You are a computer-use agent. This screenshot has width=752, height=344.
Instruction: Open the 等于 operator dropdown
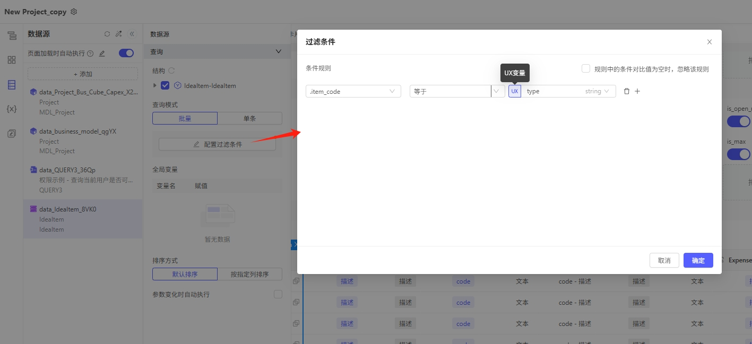[457, 91]
